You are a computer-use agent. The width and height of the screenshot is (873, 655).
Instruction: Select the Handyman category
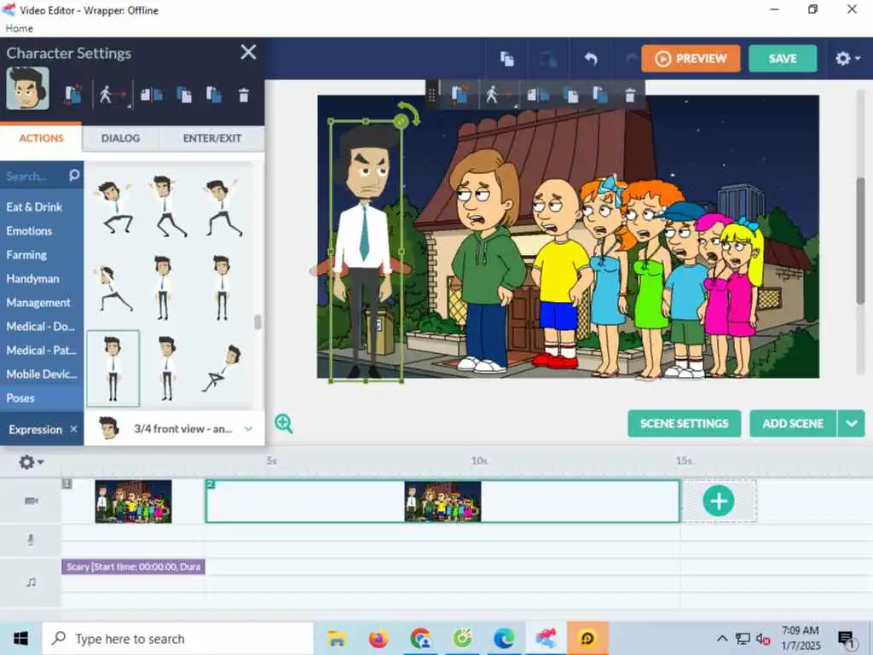pos(32,279)
